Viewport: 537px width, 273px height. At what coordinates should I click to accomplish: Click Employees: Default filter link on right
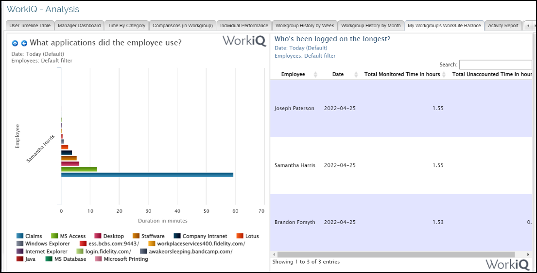(305, 56)
